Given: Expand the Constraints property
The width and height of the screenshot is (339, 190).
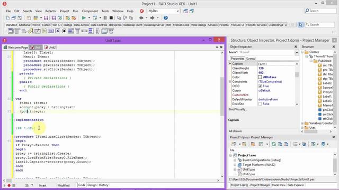Looking at the screenshot, I should point(230,82).
